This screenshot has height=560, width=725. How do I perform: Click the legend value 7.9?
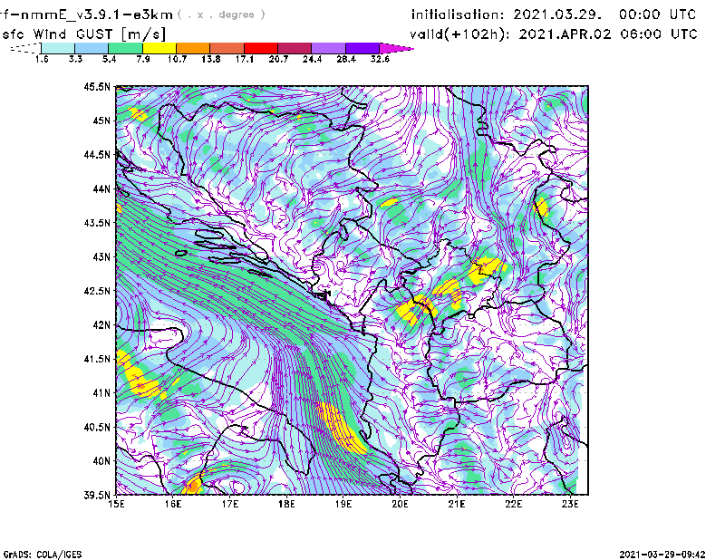click(x=143, y=59)
